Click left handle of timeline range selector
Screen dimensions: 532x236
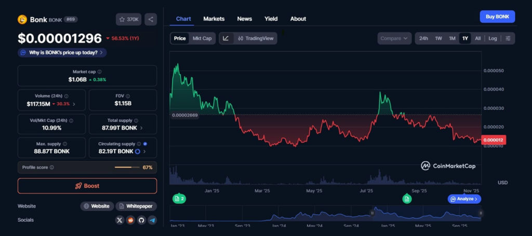pyautogui.click(x=372, y=213)
